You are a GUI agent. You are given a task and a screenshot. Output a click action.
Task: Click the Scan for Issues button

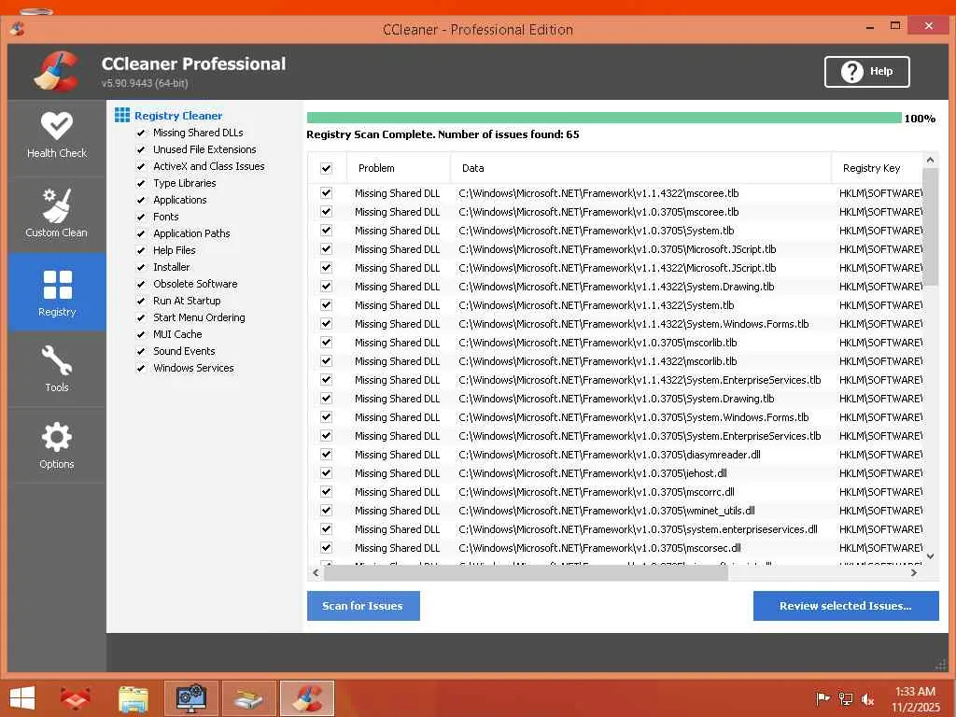363,606
